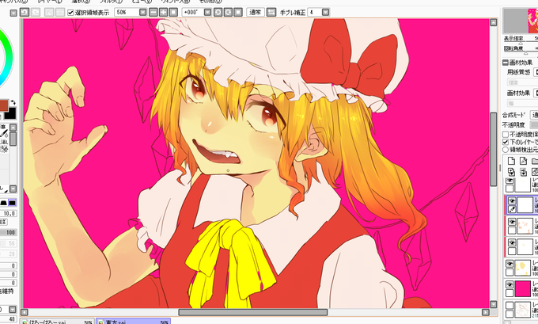Image resolution: width=538 pixels, height=324 pixels.
Task: Select the flat brush tip shape
Action: [x=3, y=203]
